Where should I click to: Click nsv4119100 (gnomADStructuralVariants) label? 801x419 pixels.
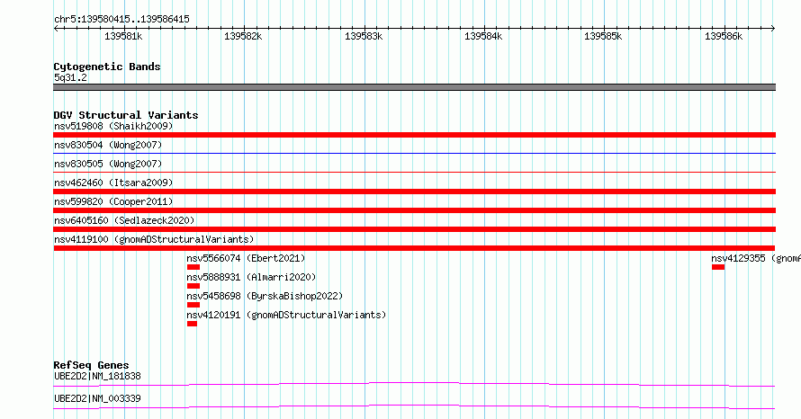[x=154, y=239]
